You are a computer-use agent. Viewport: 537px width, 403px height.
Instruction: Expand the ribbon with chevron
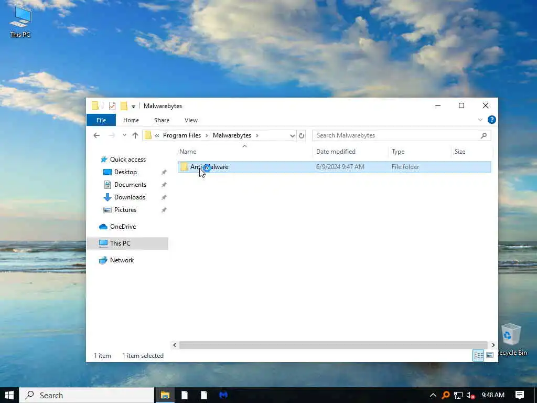pos(480,120)
